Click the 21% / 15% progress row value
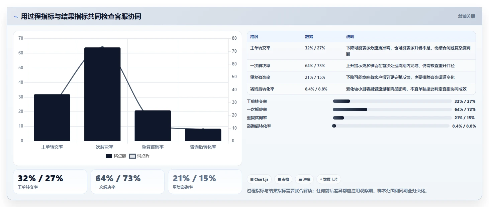This screenshot has height=207, width=489. point(465,118)
